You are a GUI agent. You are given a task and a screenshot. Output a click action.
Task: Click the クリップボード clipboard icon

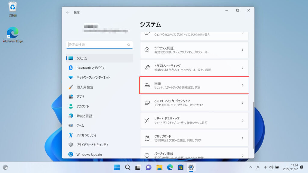(147, 138)
